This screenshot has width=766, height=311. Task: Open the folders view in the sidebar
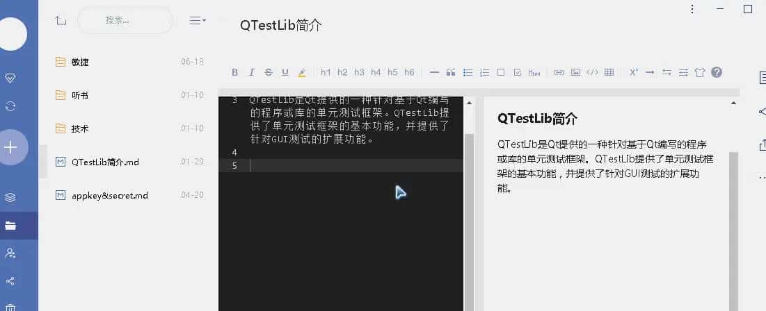click(10, 226)
